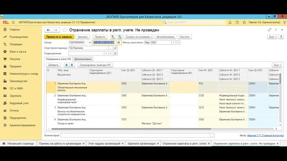
Task: Move row down arrow
Action: (x=72, y=65)
